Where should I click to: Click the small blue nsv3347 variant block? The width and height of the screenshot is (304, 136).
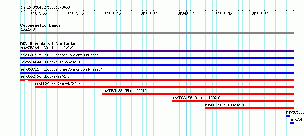point(292,123)
